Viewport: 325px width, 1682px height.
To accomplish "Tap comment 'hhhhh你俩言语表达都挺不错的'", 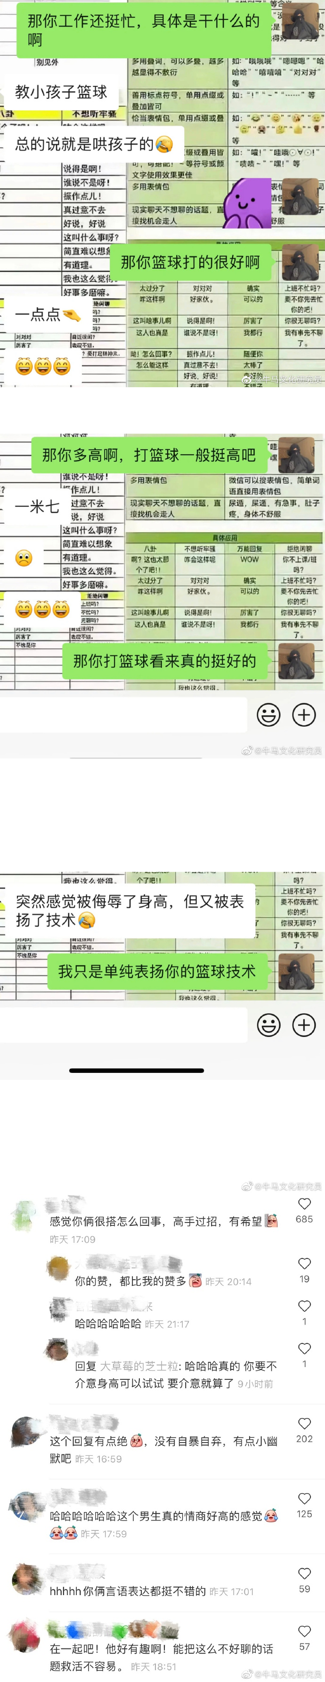I will (128, 1591).
